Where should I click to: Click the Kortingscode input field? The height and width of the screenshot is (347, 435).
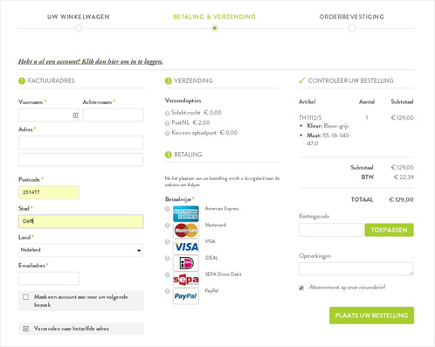click(331, 230)
